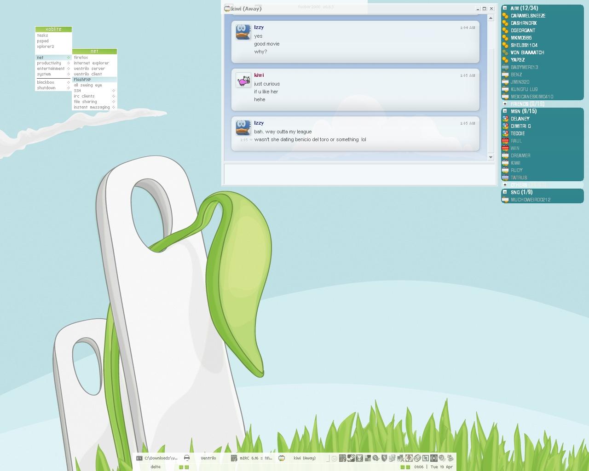
Task: Click the chat scrollbar down arrow
Action: 491,157
